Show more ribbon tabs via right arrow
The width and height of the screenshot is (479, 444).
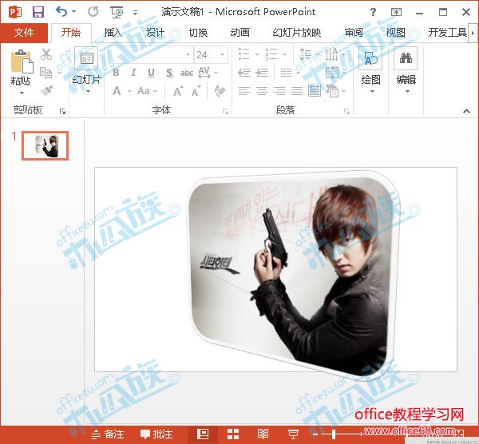[473, 33]
